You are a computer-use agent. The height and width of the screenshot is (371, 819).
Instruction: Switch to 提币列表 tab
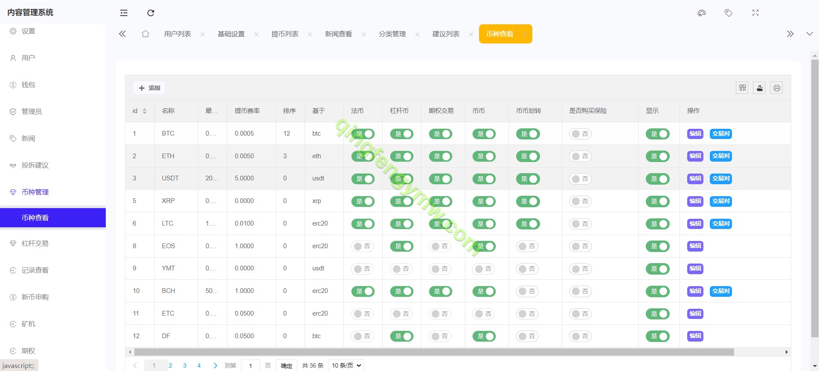pyautogui.click(x=285, y=34)
